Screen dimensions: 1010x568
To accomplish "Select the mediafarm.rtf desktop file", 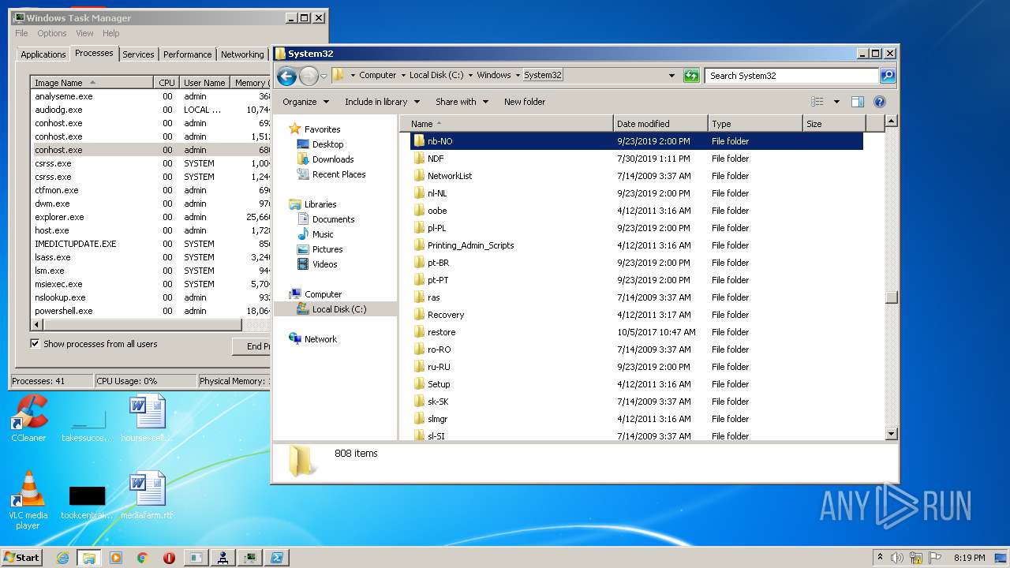I will click(x=147, y=495).
